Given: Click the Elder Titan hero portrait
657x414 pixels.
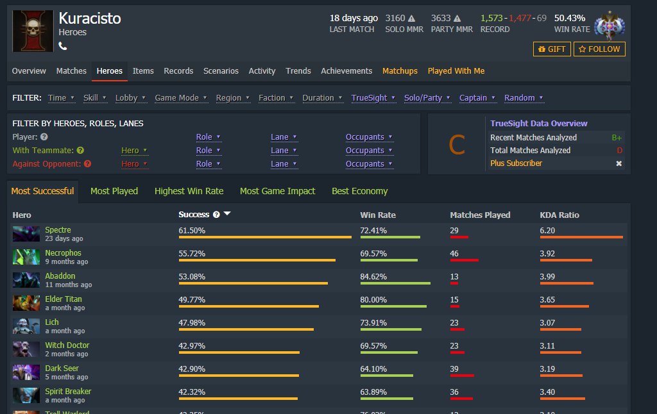Looking at the screenshot, I should point(26,303).
